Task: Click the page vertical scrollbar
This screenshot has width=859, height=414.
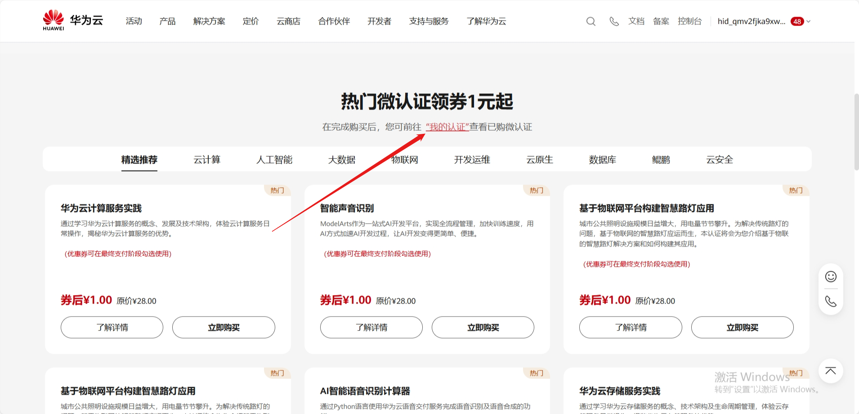Action: pyautogui.click(x=856, y=132)
